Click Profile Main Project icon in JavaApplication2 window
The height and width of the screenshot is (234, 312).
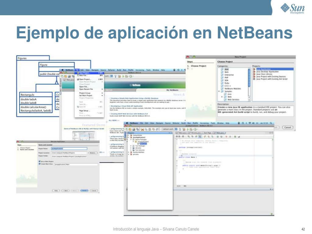[x=195, y=129]
